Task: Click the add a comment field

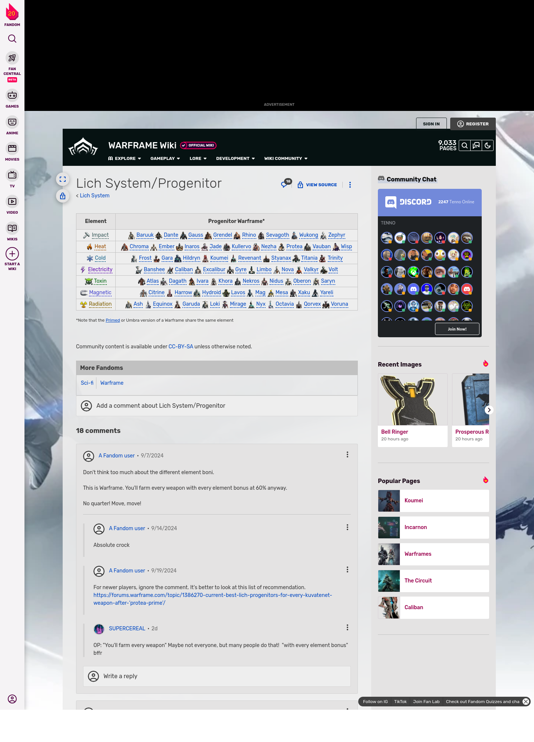Action: (x=217, y=406)
